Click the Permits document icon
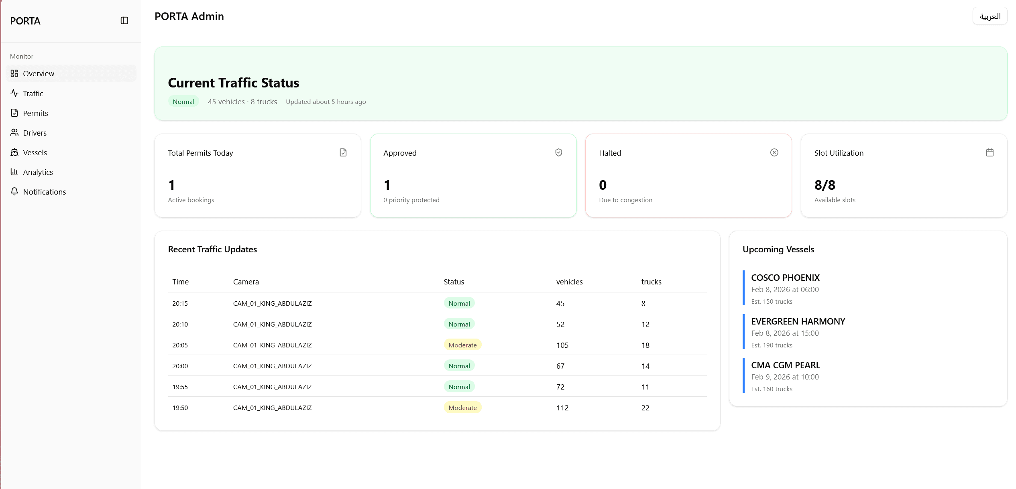The height and width of the screenshot is (489, 1016). 14,113
